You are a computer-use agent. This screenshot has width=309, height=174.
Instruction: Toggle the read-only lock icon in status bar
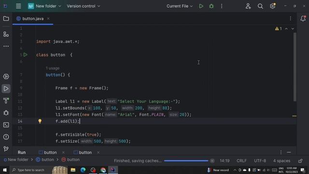(x=300, y=161)
